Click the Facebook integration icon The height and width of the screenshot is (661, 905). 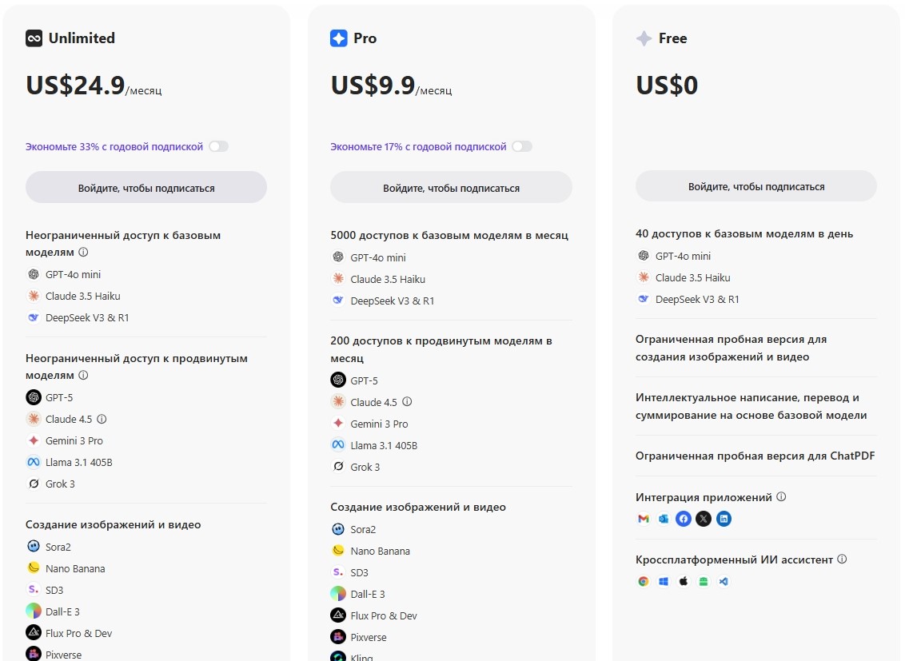[684, 519]
